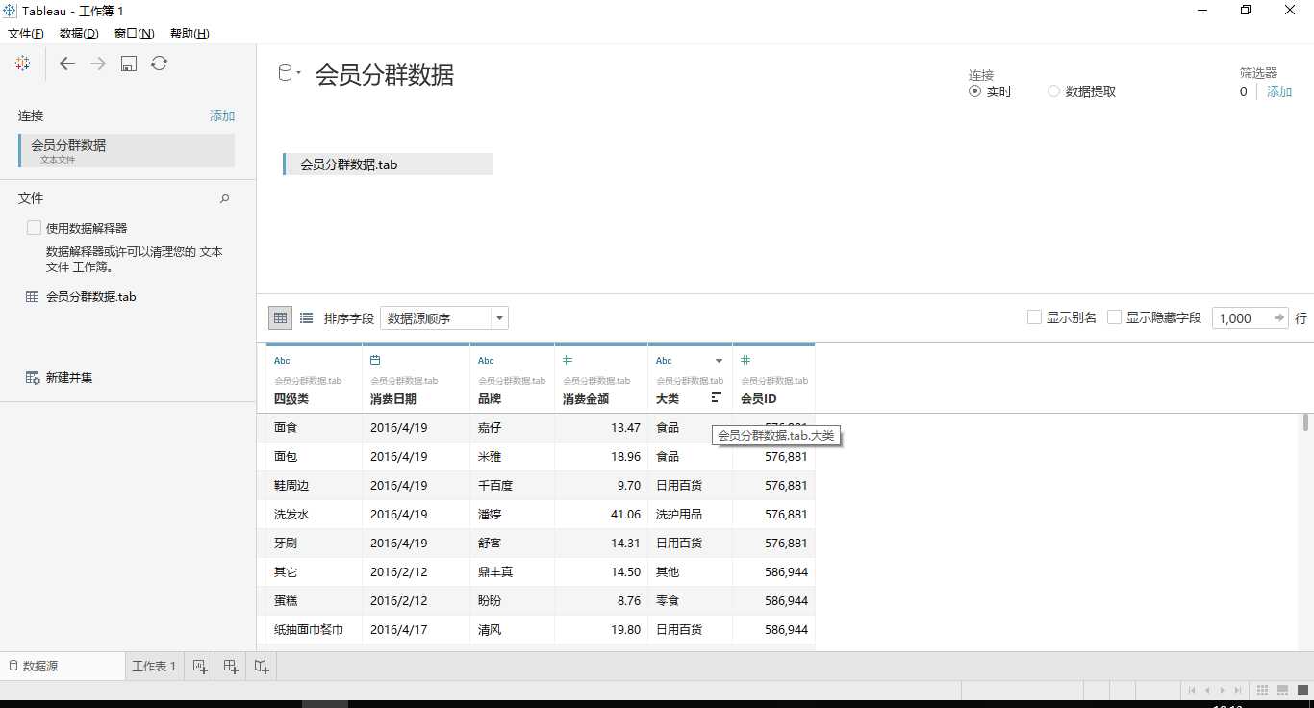Click the Abc data type icon of 品牌

point(486,361)
